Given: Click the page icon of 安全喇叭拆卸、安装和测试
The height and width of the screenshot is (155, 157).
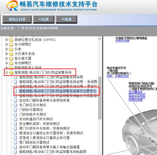Looking at the screenshot, I should [x=16, y=124].
